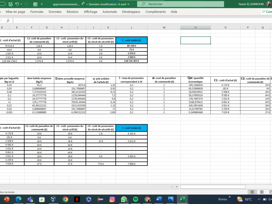Switch to the Révision tab
272x204 pixels.
[72, 12]
